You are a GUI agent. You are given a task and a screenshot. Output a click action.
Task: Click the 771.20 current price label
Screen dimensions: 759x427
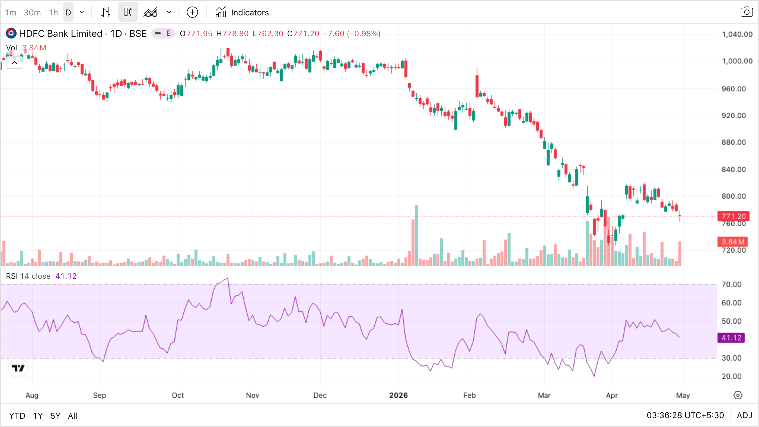tap(734, 216)
